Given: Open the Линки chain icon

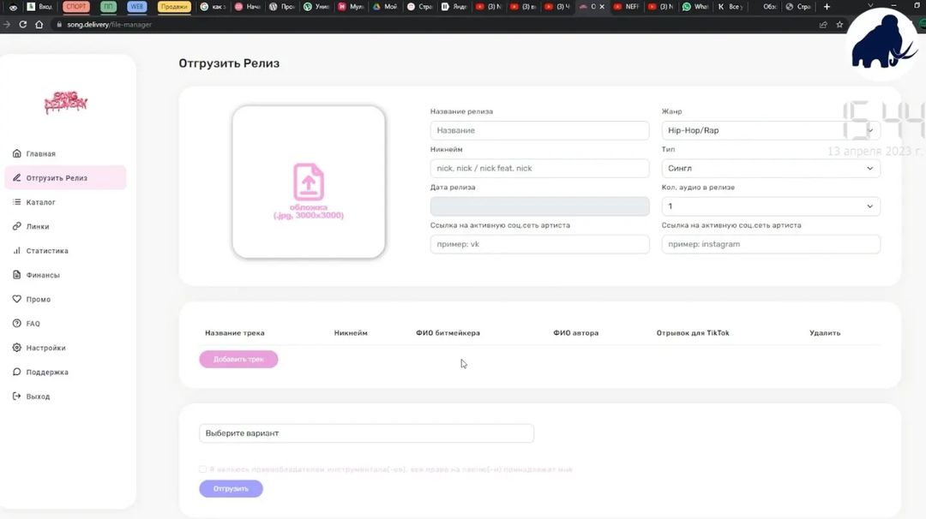Looking at the screenshot, I should coord(16,226).
